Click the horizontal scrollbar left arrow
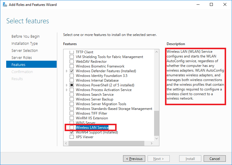This screenshot has height=165, width=232. [x=66, y=143]
